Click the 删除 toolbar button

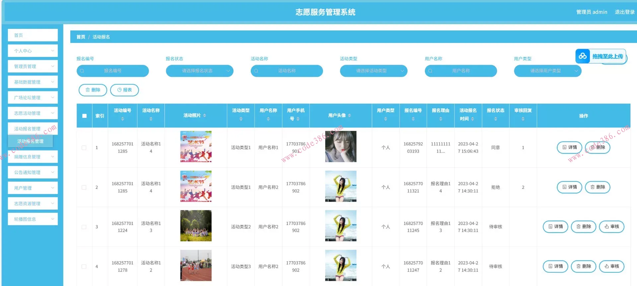point(93,90)
